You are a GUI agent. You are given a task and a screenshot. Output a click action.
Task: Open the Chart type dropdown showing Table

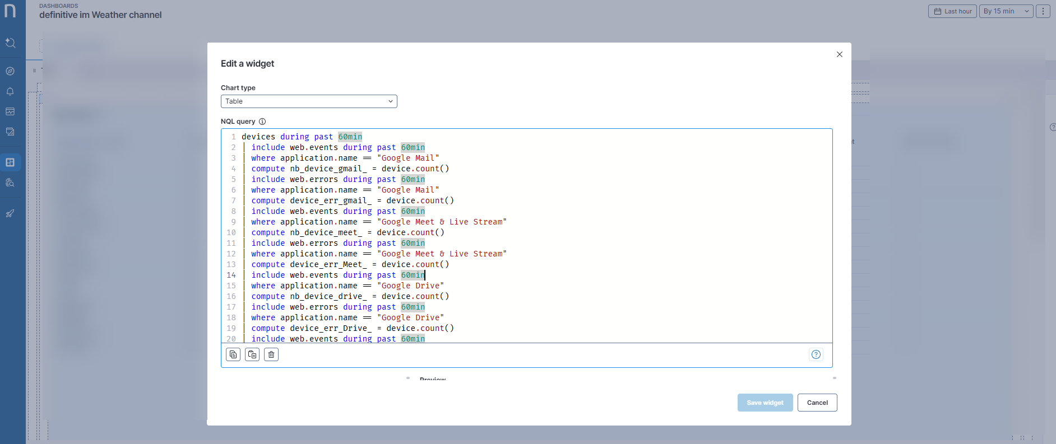(309, 101)
